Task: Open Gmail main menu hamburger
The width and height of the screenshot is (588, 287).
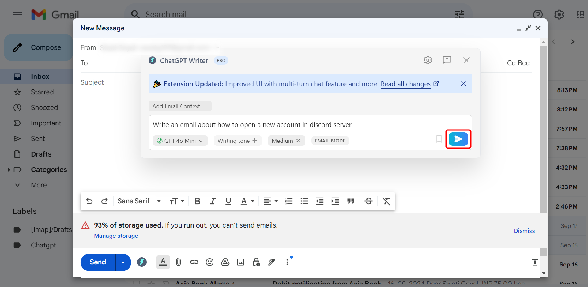Action: pyautogui.click(x=17, y=14)
